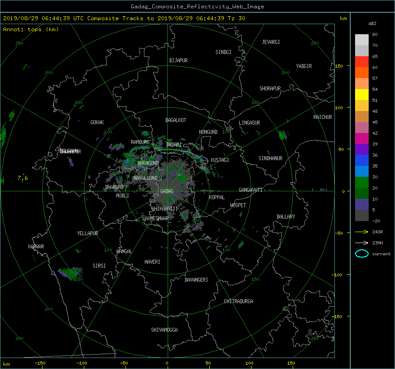Screen dimensions: 395x369
Task: Click the YADGIR city label
Action: (304, 66)
